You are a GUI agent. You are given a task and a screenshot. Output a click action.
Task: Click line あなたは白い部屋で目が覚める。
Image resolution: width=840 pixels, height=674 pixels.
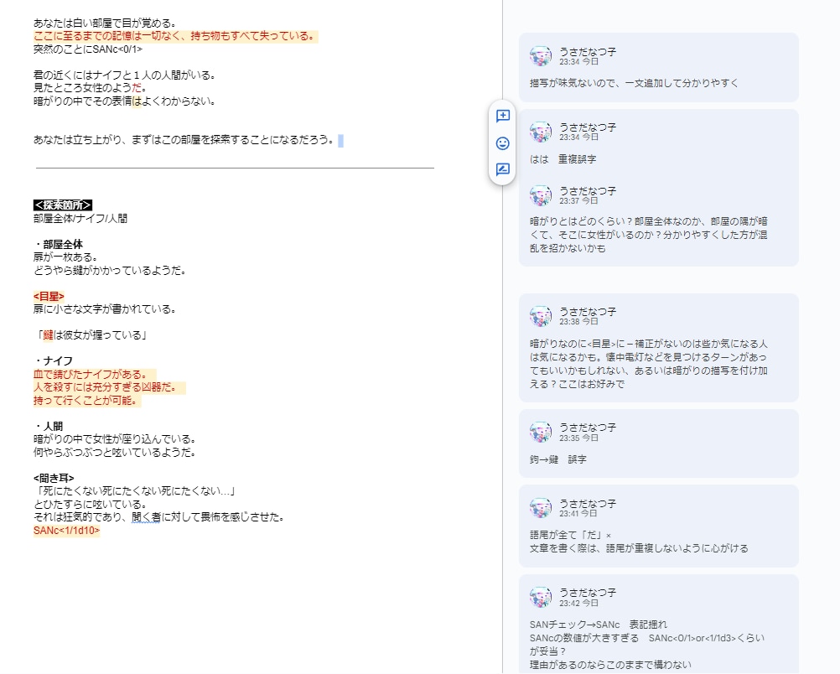(x=105, y=23)
